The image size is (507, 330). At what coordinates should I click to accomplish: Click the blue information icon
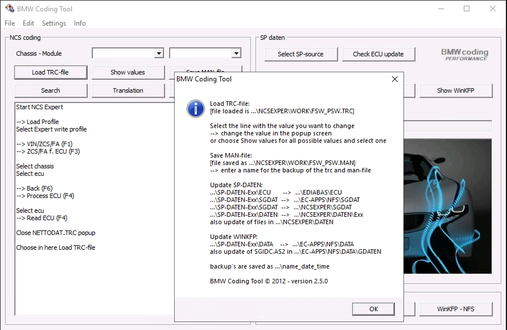pos(195,108)
